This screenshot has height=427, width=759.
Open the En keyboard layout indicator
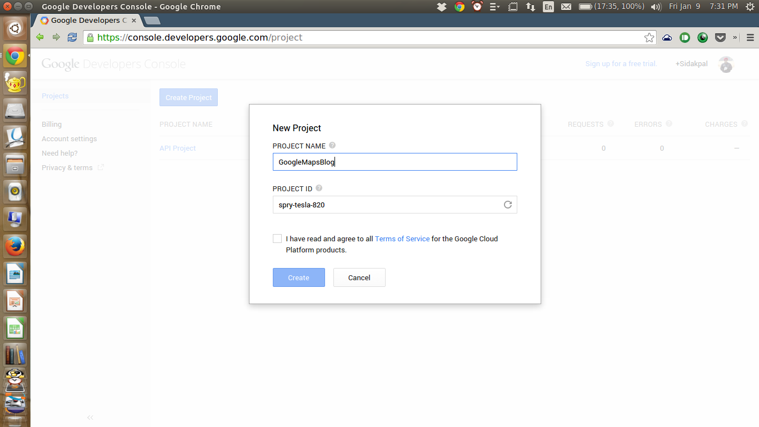pyautogui.click(x=548, y=7)
